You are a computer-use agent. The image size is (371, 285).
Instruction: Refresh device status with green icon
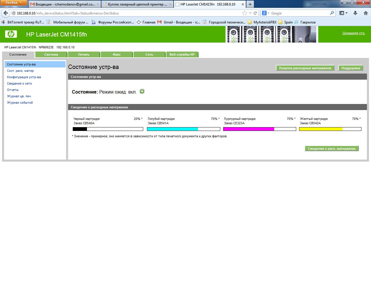[x=142, y=92]
